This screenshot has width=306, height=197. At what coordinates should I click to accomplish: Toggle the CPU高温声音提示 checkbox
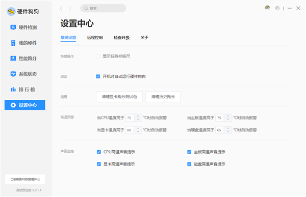coord(99,152)
